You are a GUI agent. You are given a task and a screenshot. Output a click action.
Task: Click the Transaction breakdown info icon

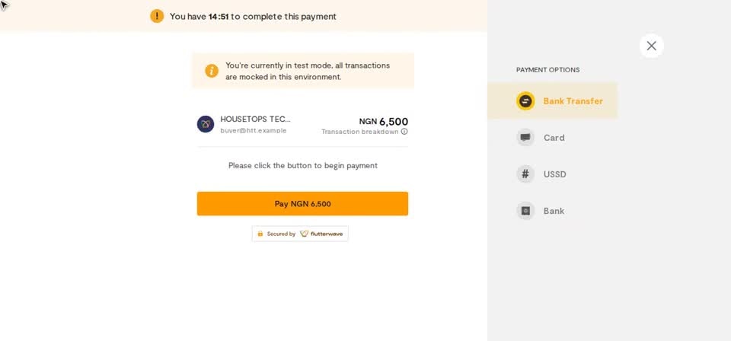[404, 132]
